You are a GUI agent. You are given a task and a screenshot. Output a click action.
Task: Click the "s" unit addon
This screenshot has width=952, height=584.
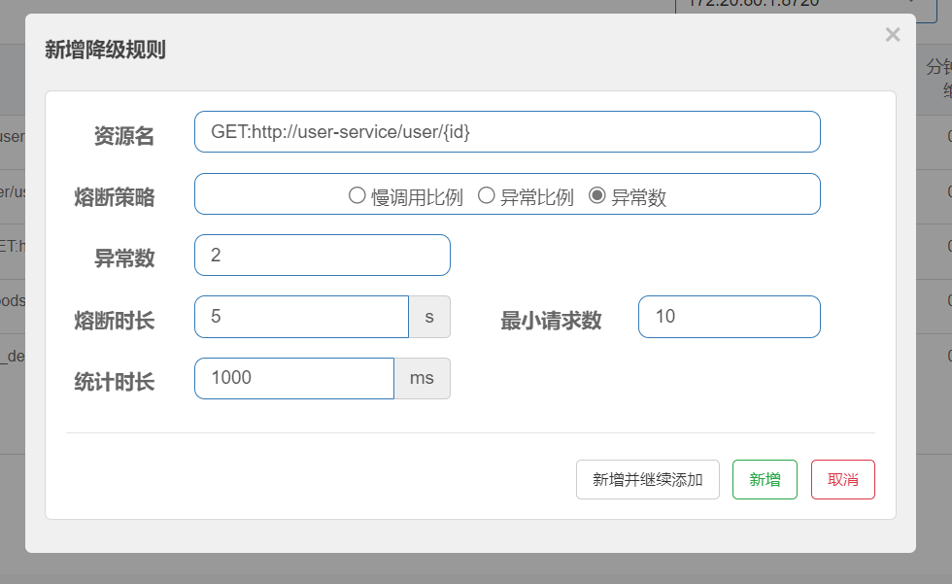pos(429,317)
